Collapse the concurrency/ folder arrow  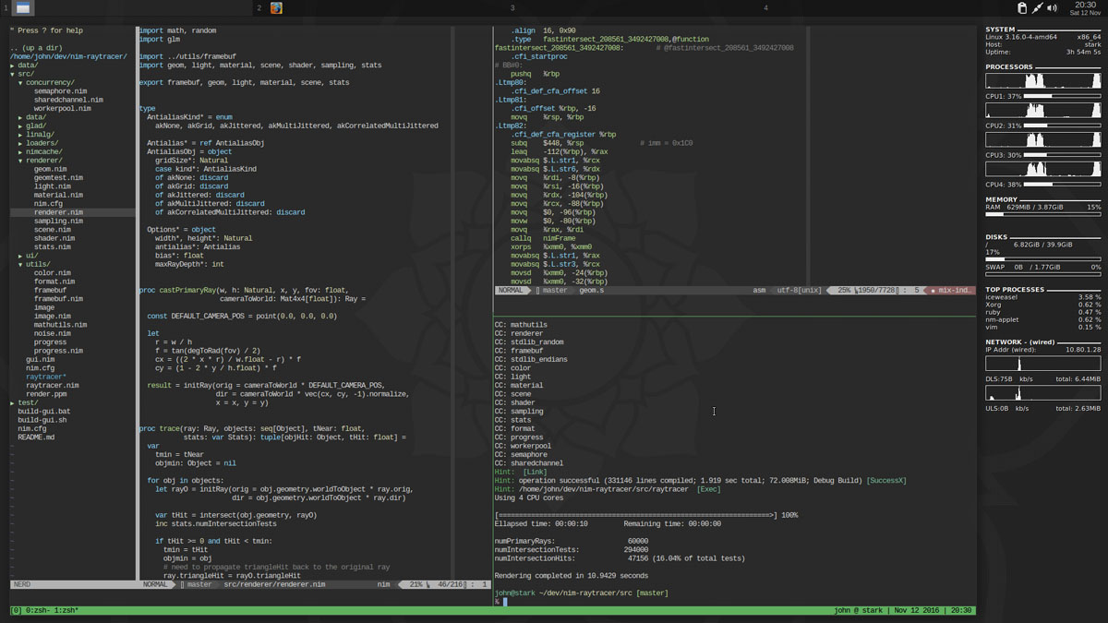coord(21,83)
